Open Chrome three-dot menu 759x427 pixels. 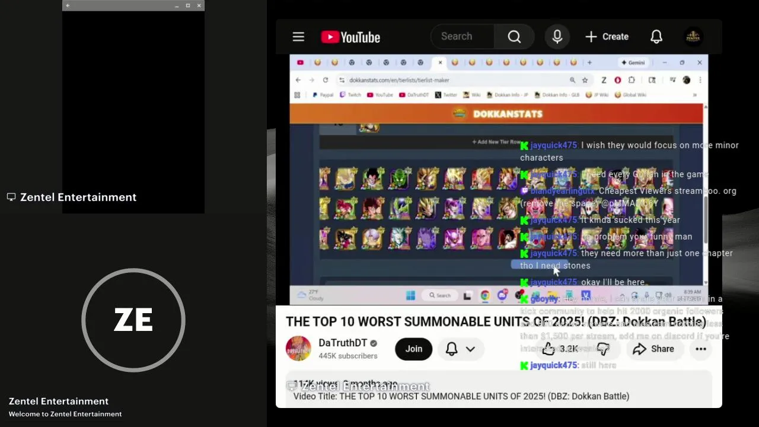pos(700,80)
